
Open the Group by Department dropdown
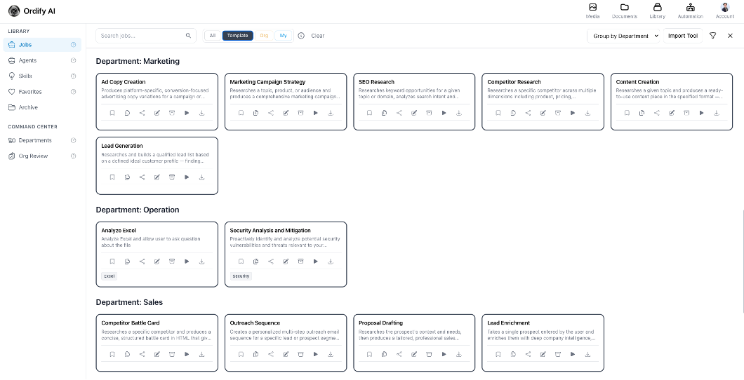tap(623, 36)
